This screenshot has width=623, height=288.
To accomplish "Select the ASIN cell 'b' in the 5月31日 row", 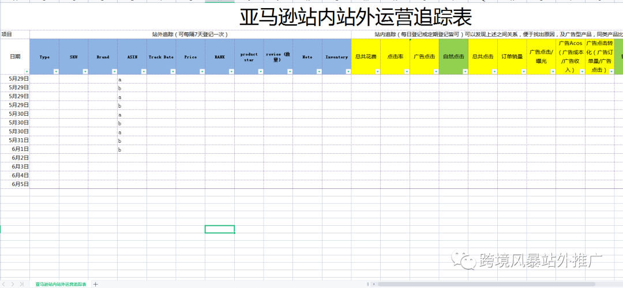I will point(132,141).
